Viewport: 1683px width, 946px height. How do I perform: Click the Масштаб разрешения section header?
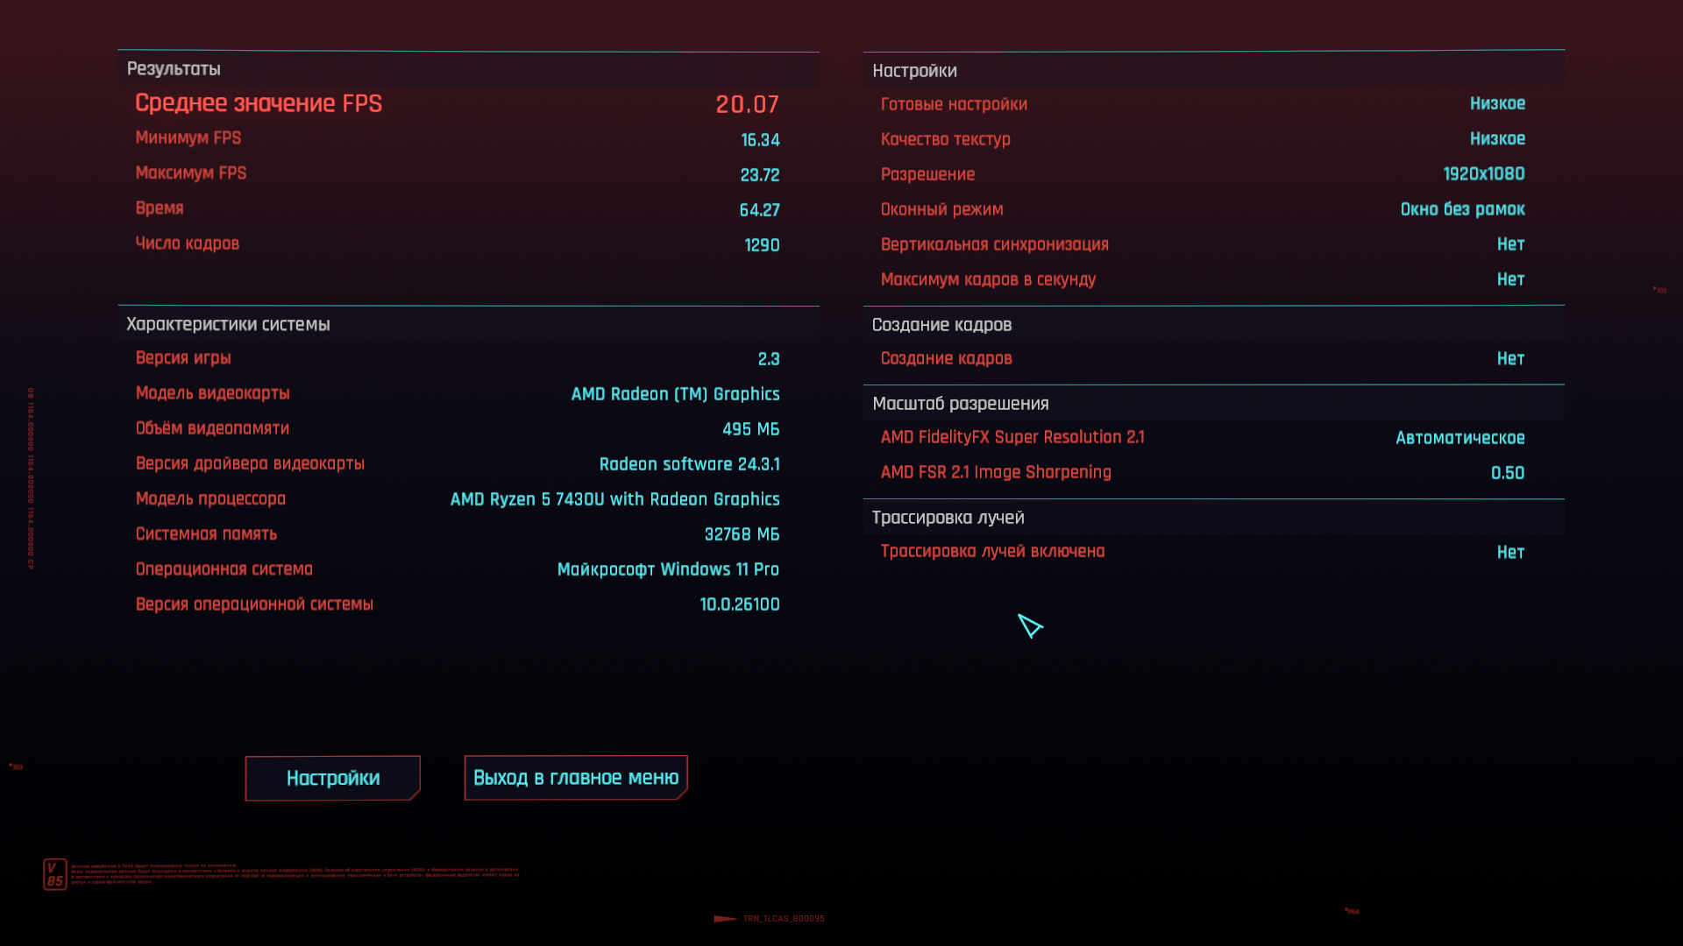click(960, 404)
